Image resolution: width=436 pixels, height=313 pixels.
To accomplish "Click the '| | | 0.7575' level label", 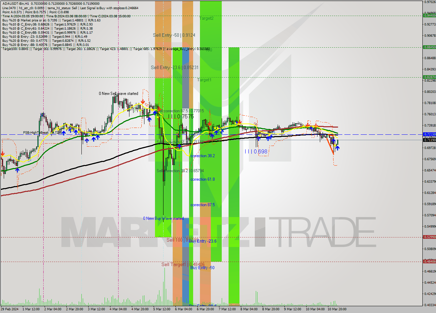I will (180, 116).
